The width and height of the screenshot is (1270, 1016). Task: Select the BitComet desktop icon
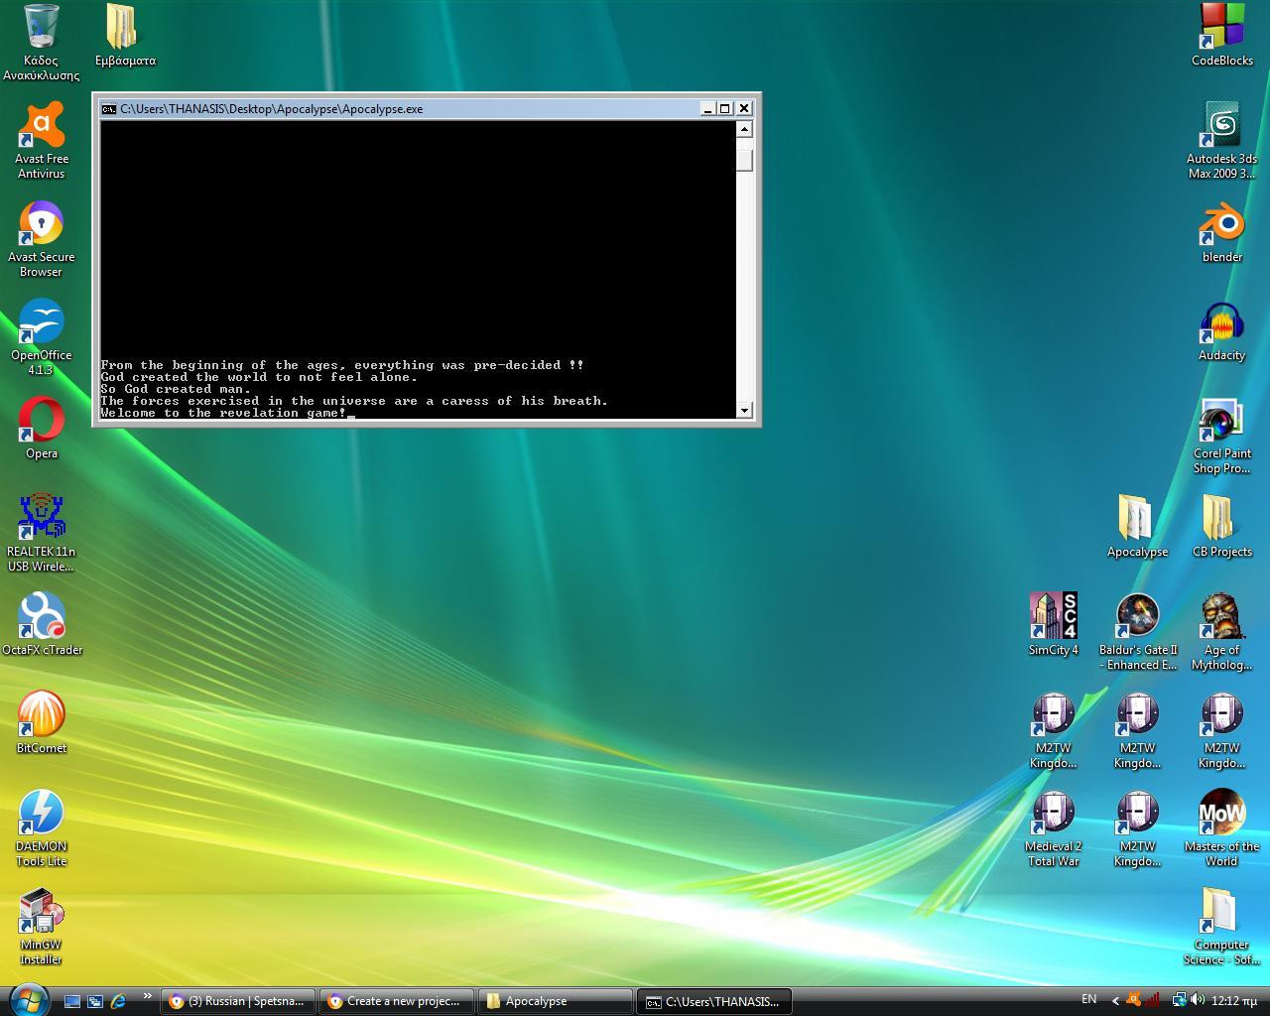click(41, 722)
